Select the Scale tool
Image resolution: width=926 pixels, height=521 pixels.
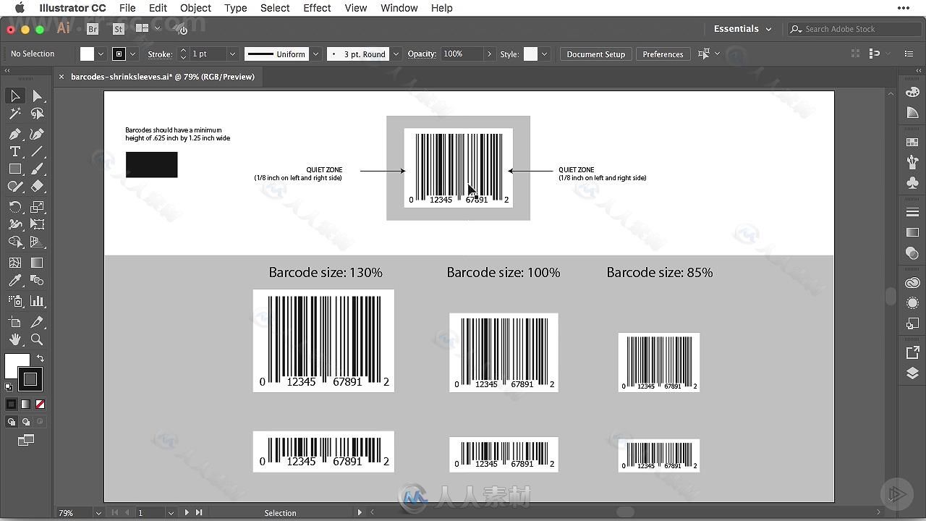pyautogui.click(x=38, y=207)
